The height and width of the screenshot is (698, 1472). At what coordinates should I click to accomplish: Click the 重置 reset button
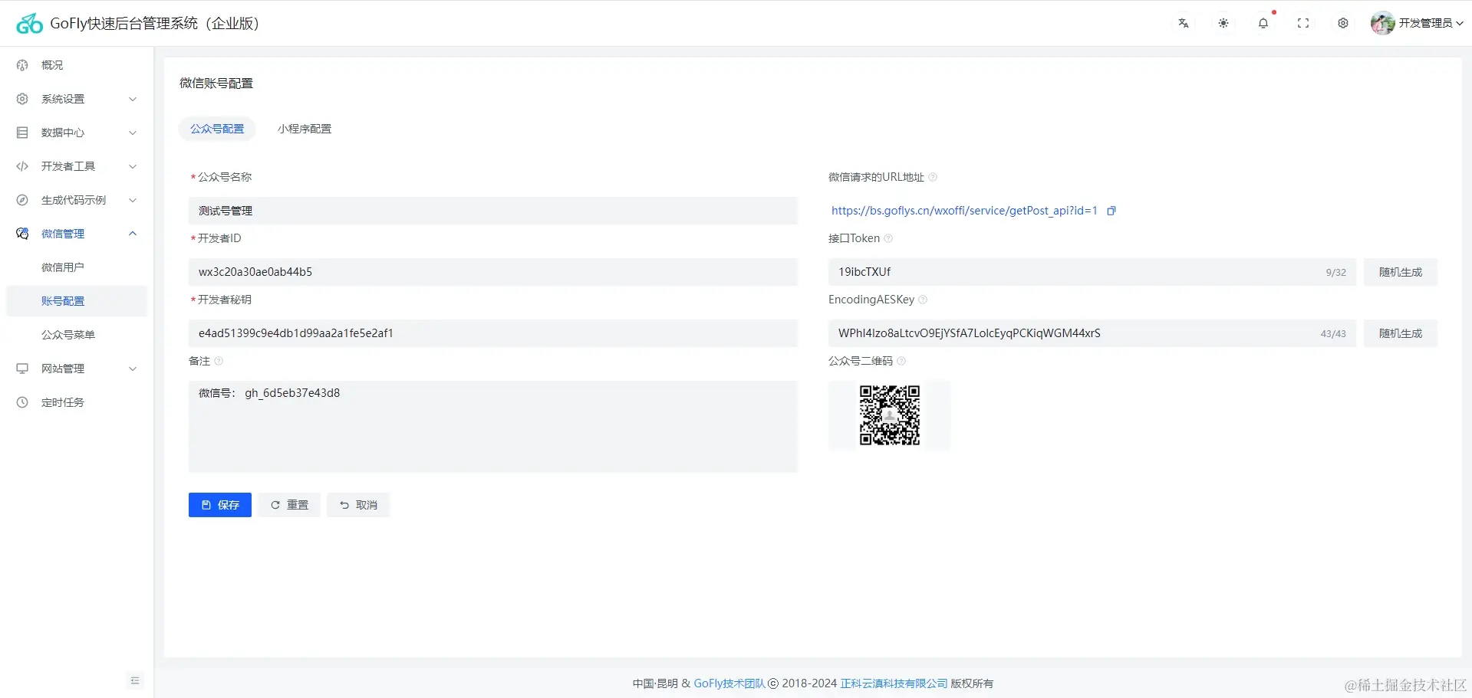(289, 505)
